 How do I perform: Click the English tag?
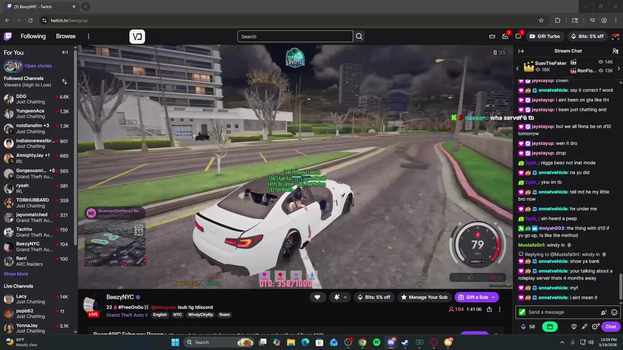point(160,315)
